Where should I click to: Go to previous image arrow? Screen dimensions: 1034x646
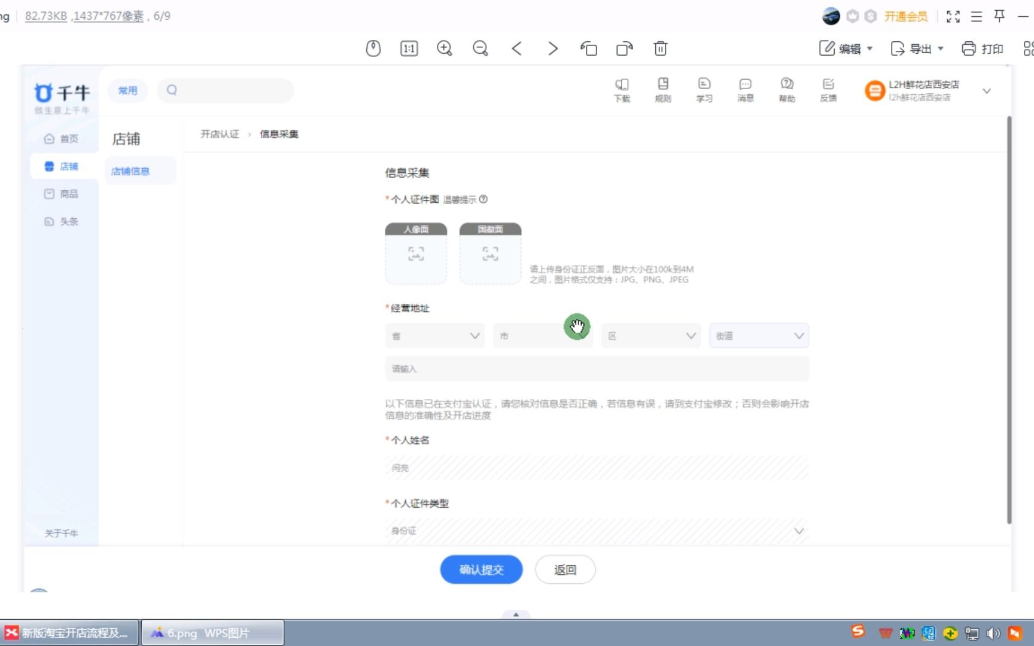517,48
